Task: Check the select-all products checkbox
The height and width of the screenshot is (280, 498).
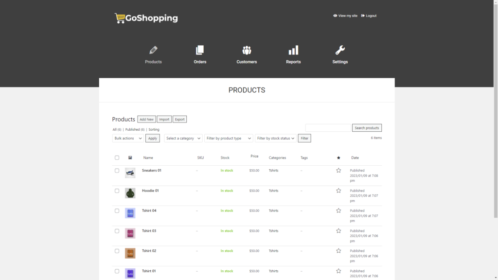Action: pyautogui.click(x=117, y=157)
